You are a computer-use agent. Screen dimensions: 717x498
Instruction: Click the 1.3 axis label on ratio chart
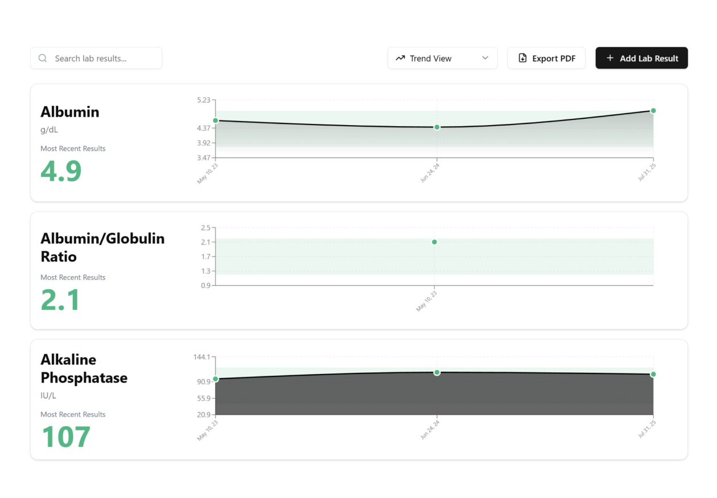(x=205, y=271)
